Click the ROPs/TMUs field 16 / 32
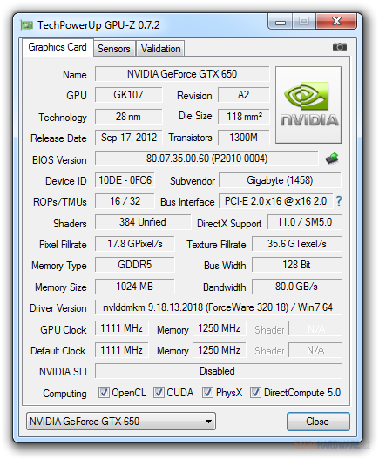Viewport: 379px width, 459px height. point(125,201)
